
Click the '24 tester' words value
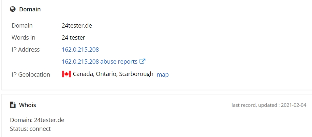73,37
